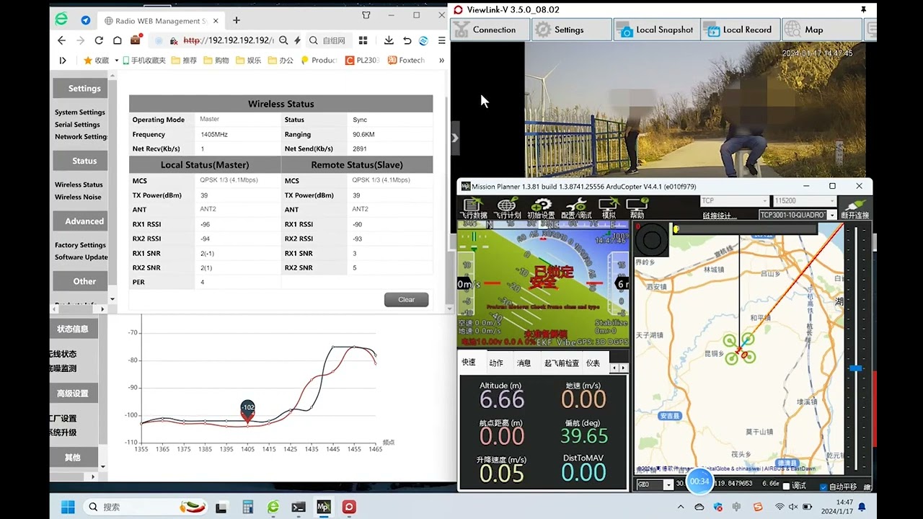Open the TCP connection type dropdown
Image resolution: width=923 pixels, height=519 pixels.
coord(735,201)
